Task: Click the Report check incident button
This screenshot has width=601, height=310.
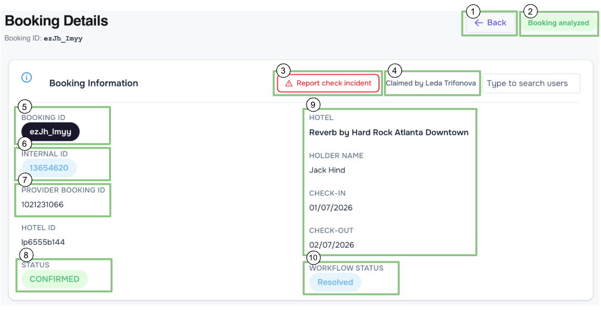Action: pyautogui.click(x=328, y=83)
